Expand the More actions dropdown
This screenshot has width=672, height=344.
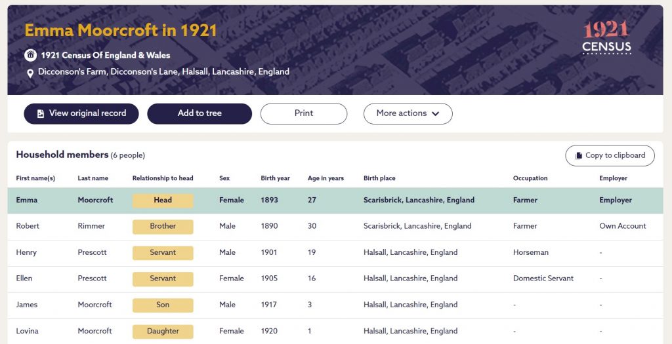(x=408, y=113)
